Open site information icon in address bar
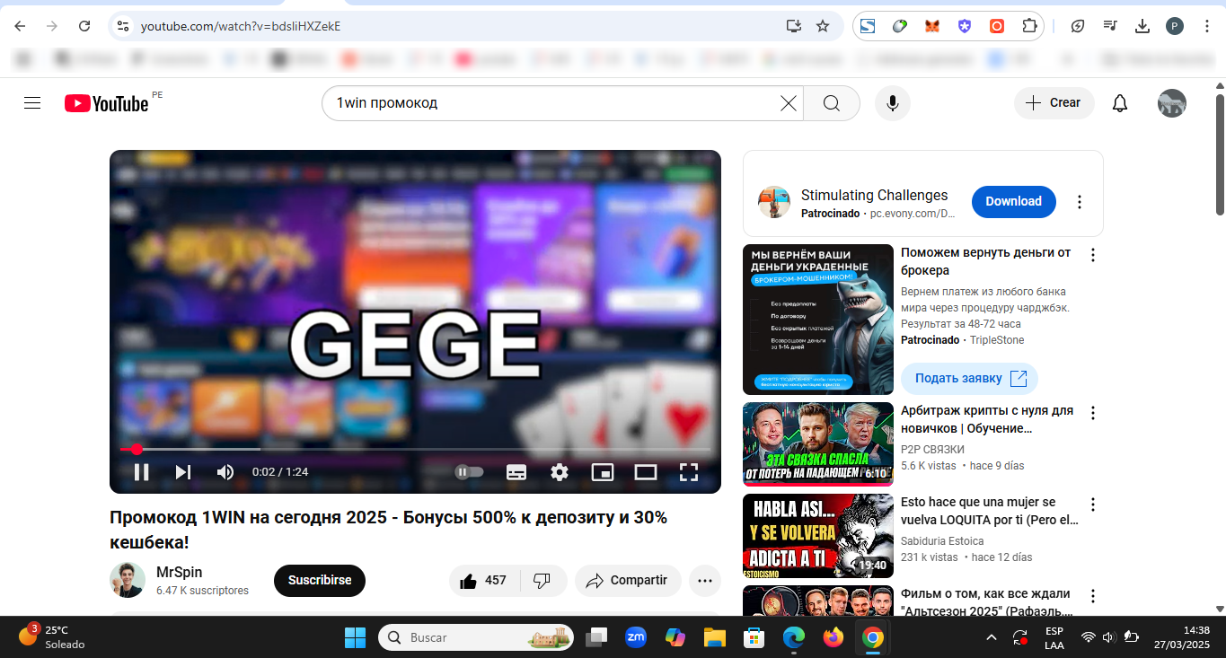 pyautogui.click(x=124, y=26)
